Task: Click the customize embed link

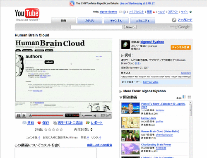Action: pyautogui.click(x=186, y=73)
